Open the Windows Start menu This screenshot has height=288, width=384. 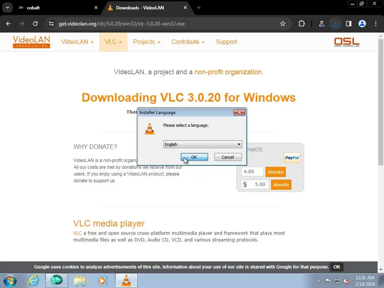(x=10, y=280)
